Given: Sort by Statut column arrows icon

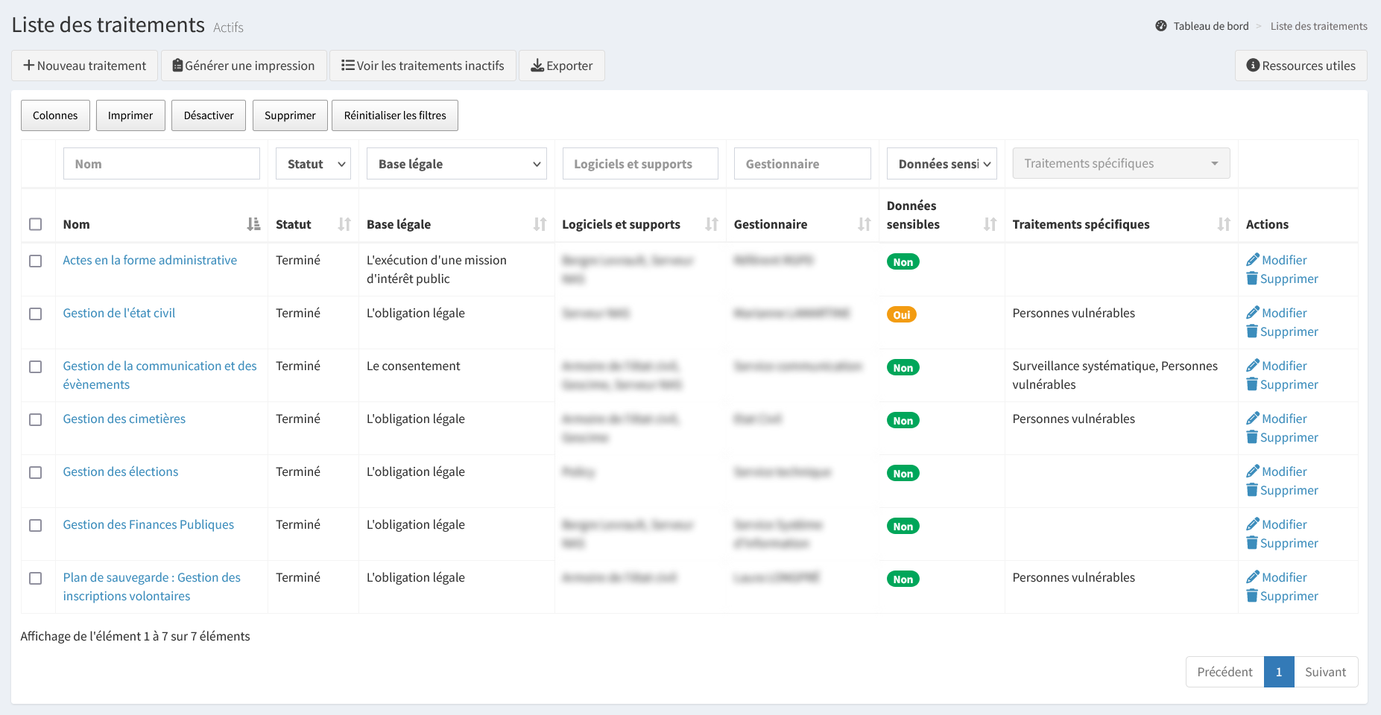Looking at the screenshot, I should pos(344,224).
